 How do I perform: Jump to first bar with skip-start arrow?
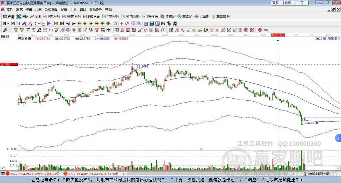pos(56,24)
